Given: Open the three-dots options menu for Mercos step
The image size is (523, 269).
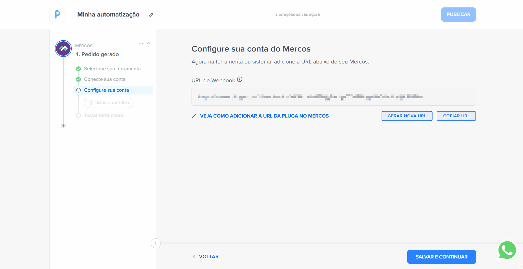Looking at the screenshot, I should pos(141,44).
